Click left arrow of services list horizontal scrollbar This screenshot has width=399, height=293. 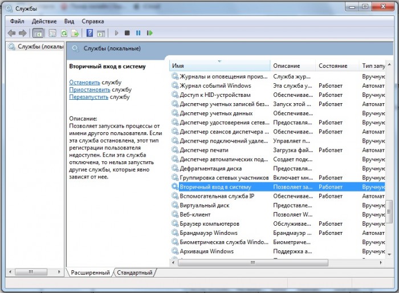[173, 262]
